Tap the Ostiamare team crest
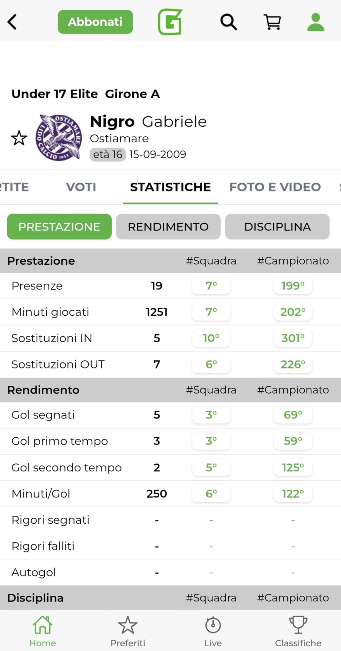The image size is (341, 651). tap(58, 137)
